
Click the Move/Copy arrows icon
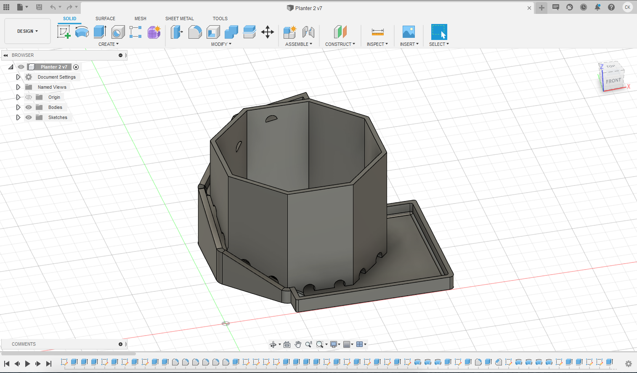[268, 32]
